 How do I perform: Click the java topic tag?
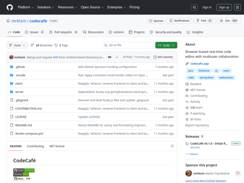click(x=190, y=71)
